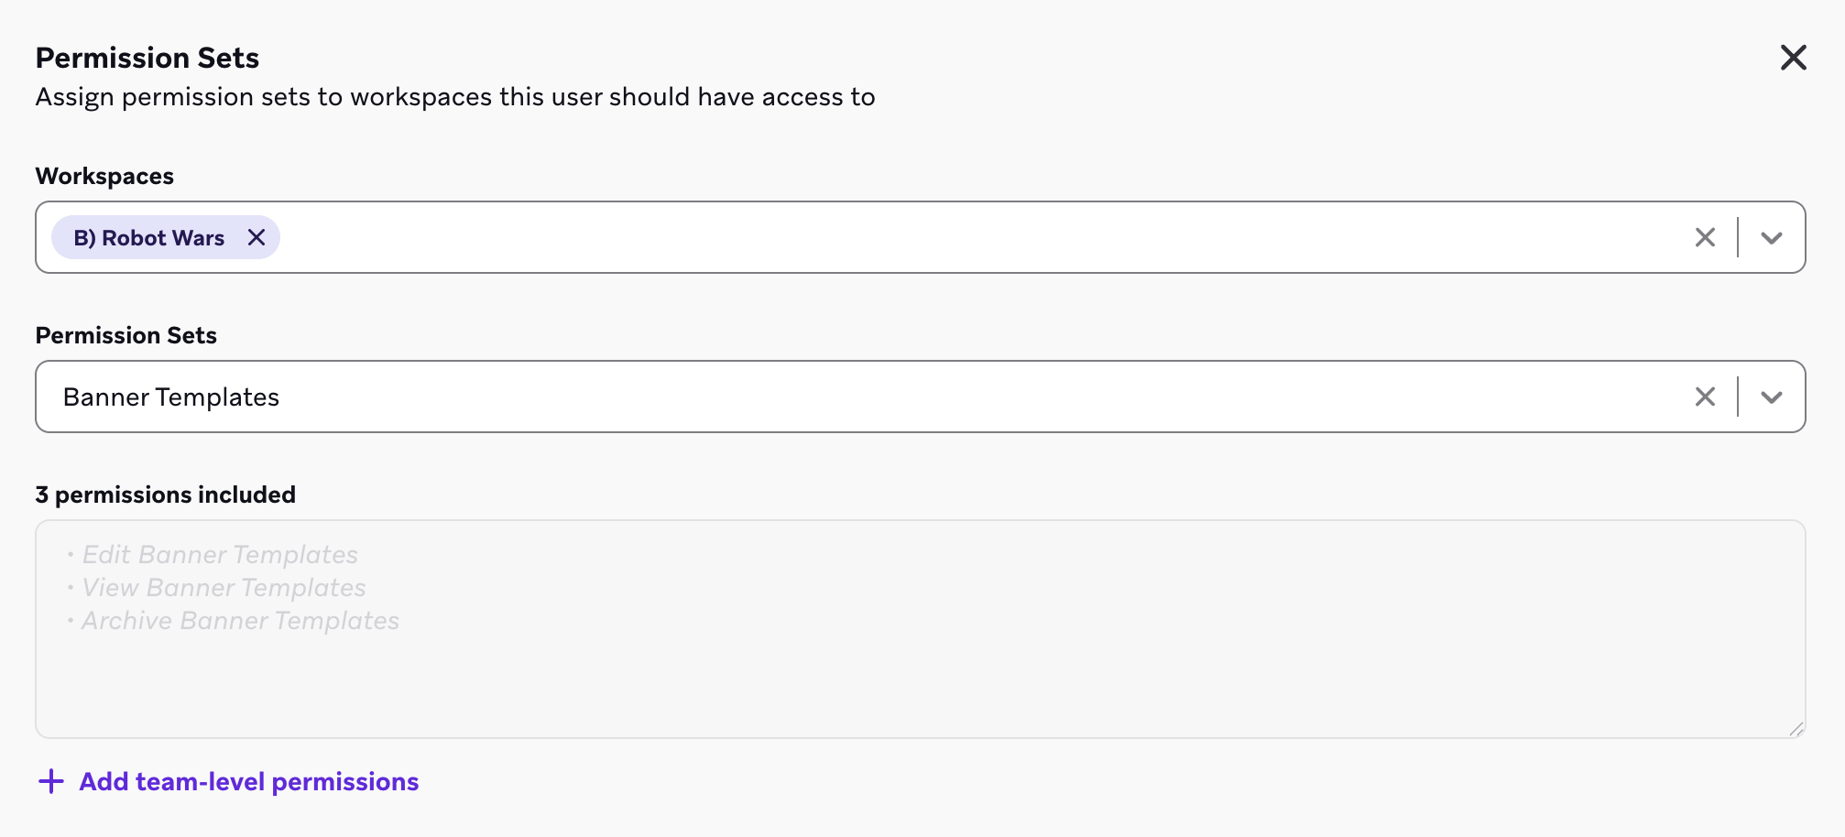This screenshot has width=1845, height=837.
Task: Click the View Banner Templates entry
Action: [x=224, y=588]
